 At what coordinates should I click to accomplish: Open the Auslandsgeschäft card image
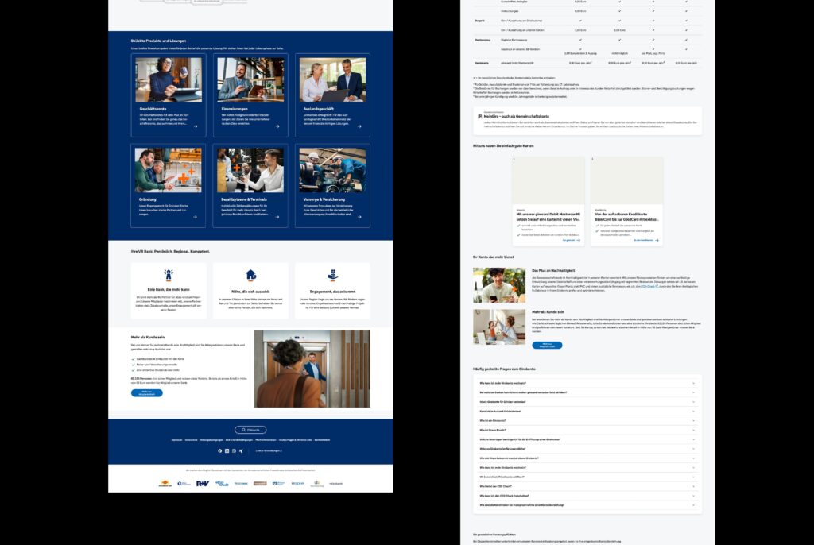click(332, 79)
